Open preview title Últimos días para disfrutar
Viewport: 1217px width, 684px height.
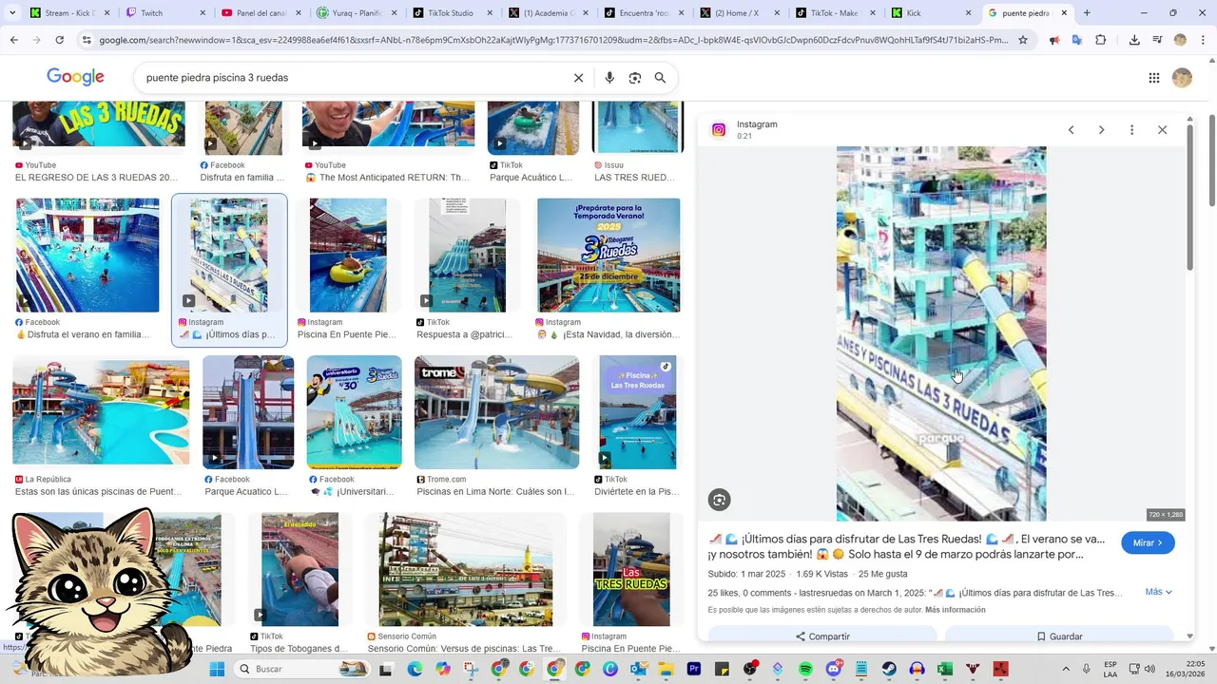(x=907, y=546)
